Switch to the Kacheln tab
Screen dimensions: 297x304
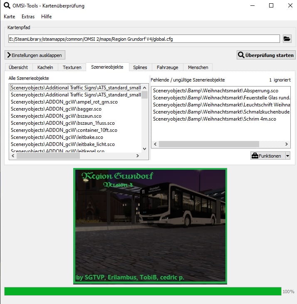[x=45, y=67]
